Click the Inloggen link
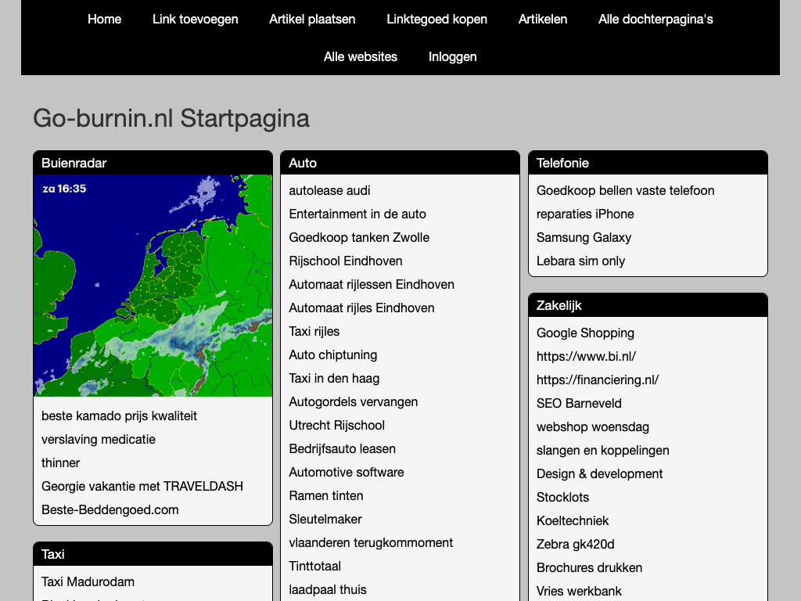The image size is (801, 601). tap(452, 56)
